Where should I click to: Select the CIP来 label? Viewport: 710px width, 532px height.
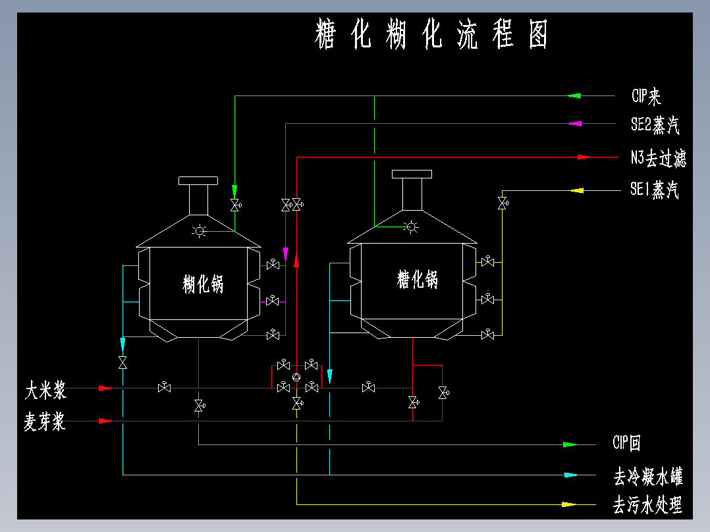click(646, 96)
